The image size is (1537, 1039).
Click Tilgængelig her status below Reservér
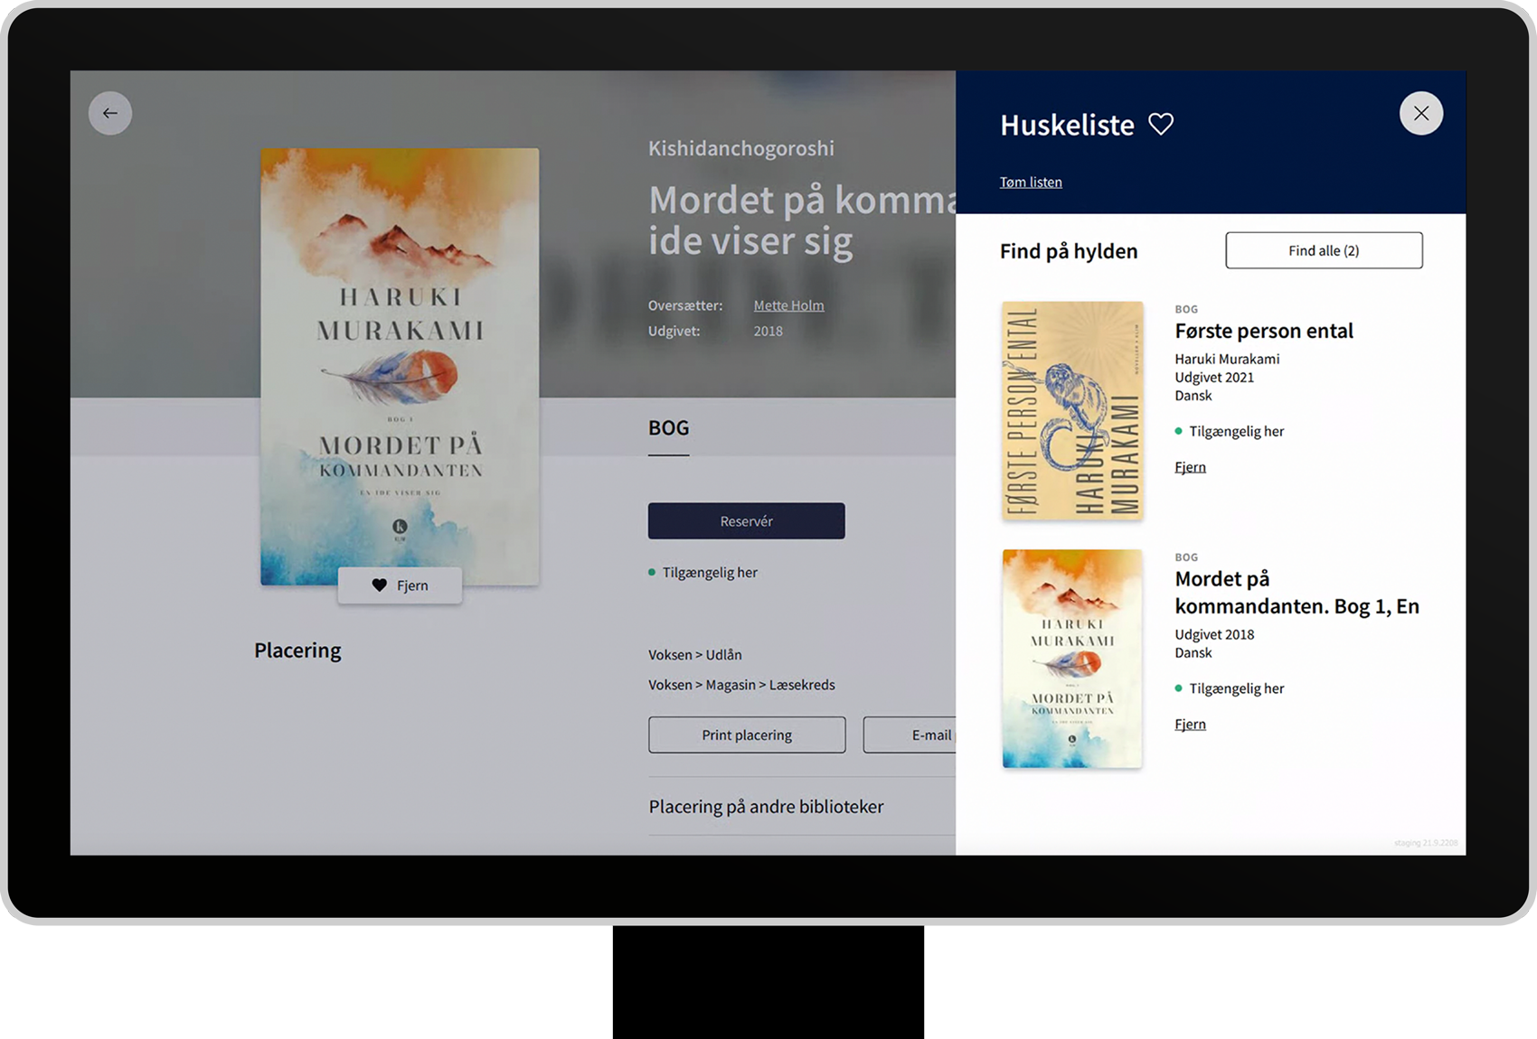[x=702, y=572]
